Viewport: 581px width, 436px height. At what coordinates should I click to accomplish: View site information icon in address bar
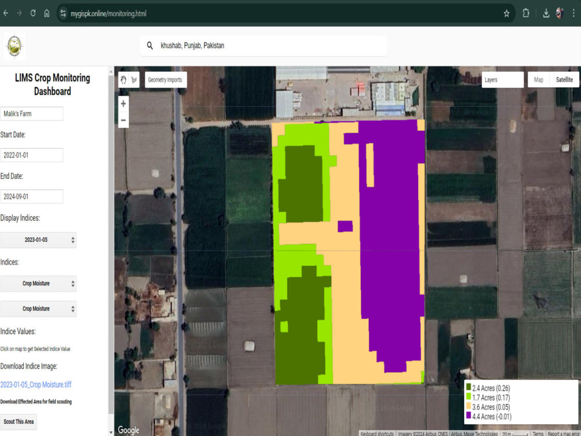point(63,13)
